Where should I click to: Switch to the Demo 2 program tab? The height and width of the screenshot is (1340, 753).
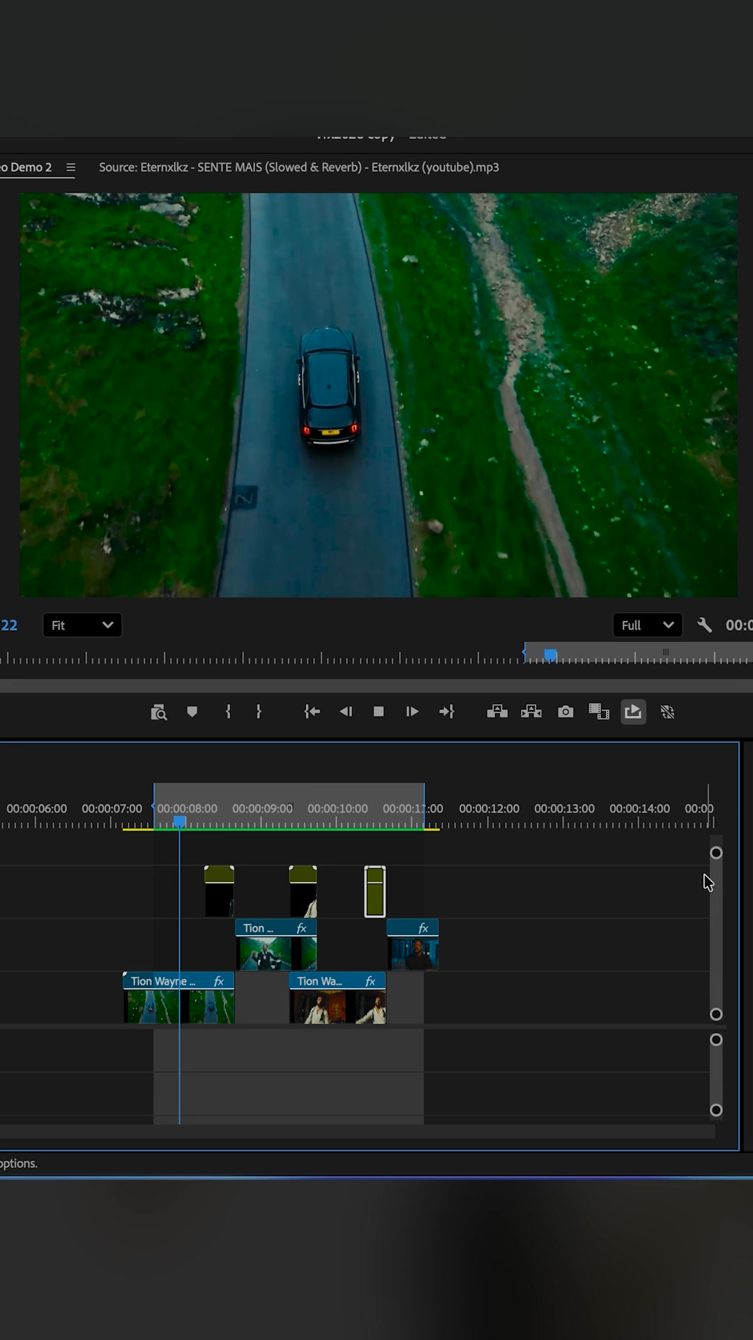click(x=26, y=167)
